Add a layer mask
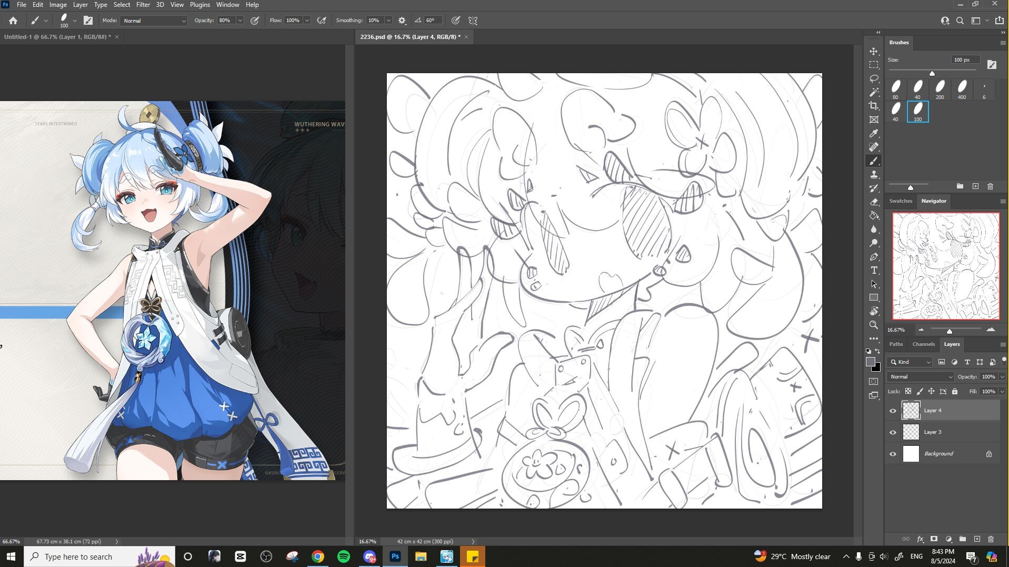 (934, 539)
